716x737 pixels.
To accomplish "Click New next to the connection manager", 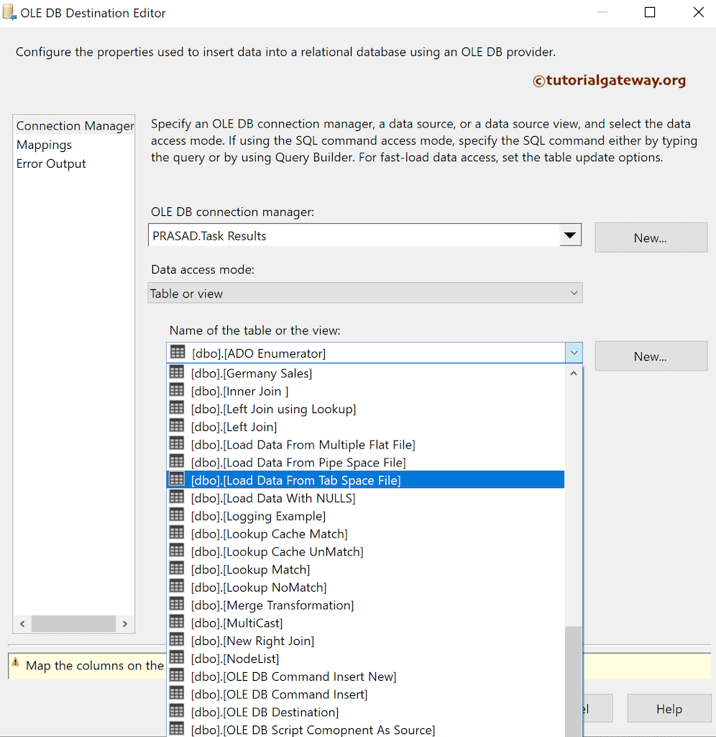I will 650,238.
